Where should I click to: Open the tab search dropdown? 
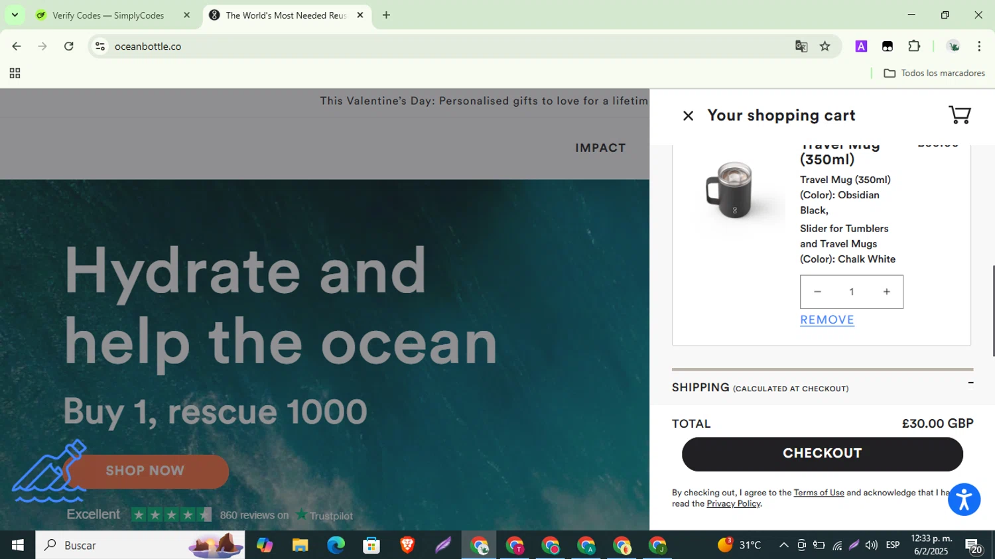click(15, 15)
